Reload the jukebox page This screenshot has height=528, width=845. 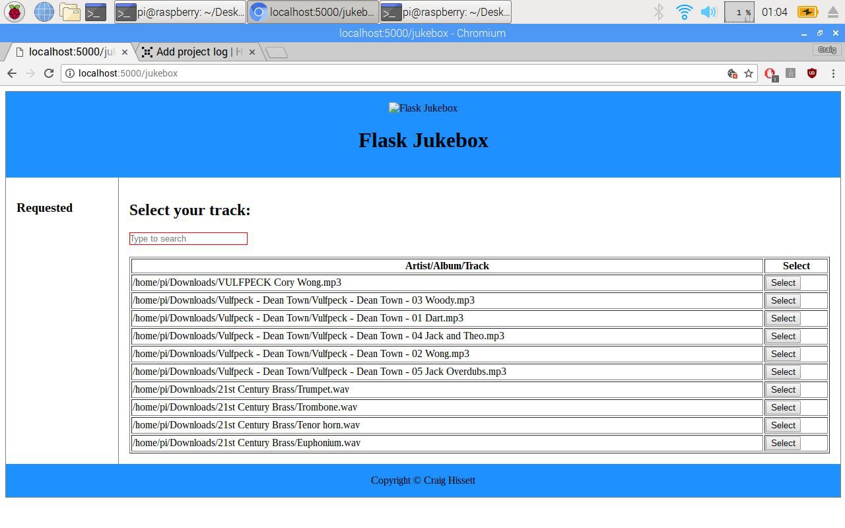point(48,73)
